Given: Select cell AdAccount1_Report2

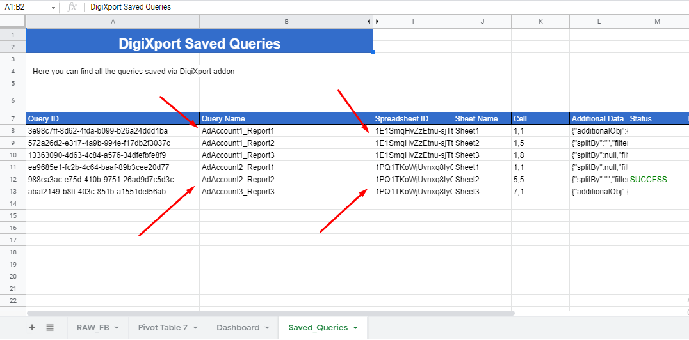Looking at the screenshot, I should pyautogui.click(x=286, y=143).
